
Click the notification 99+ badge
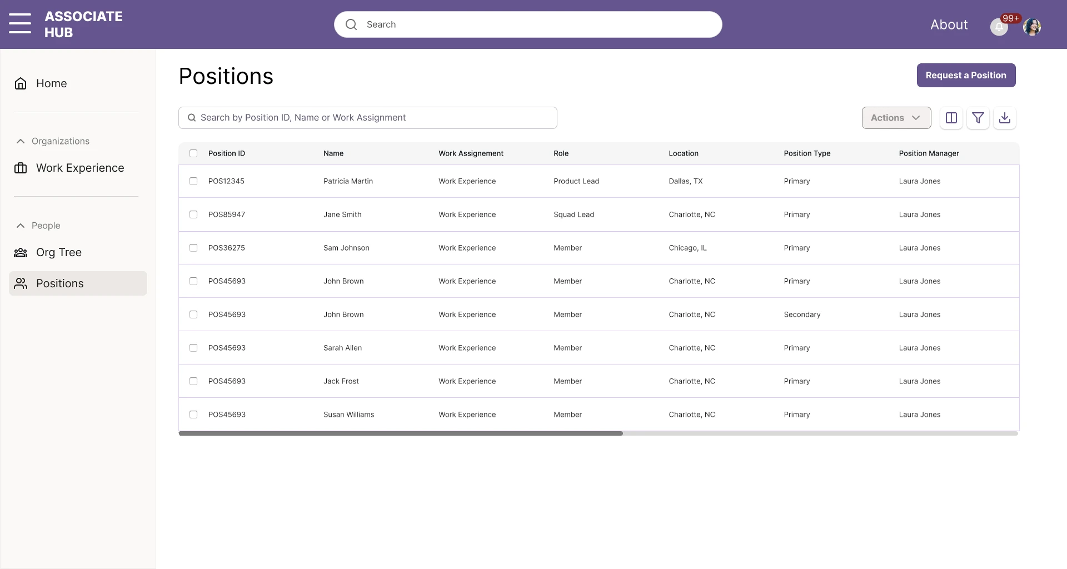coord(1011,18)
